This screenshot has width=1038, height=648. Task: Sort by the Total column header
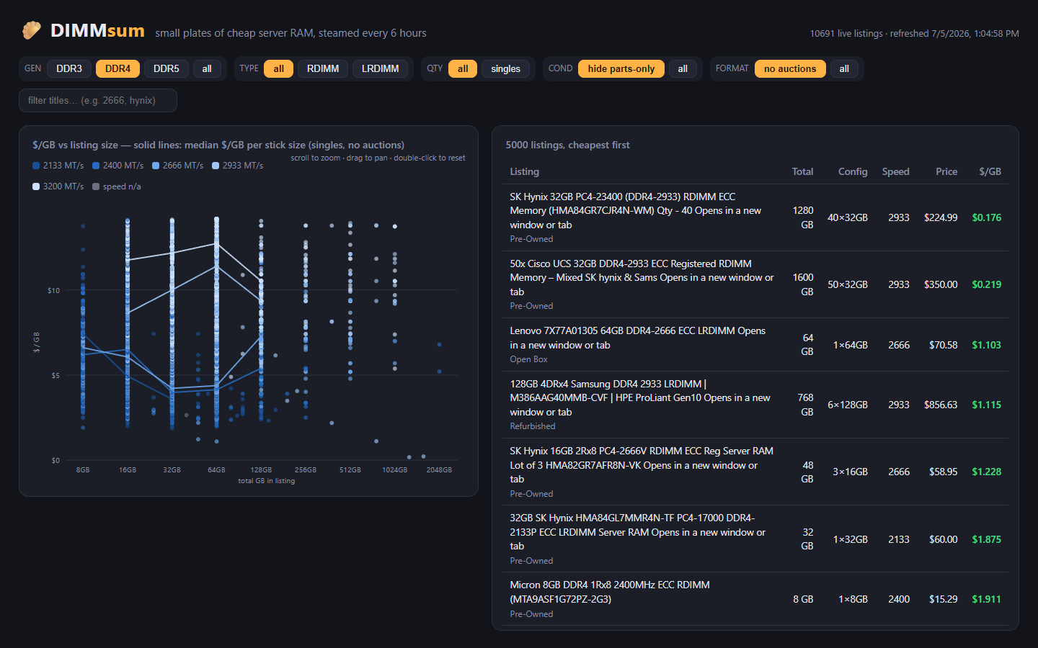(x=802, y=171)
